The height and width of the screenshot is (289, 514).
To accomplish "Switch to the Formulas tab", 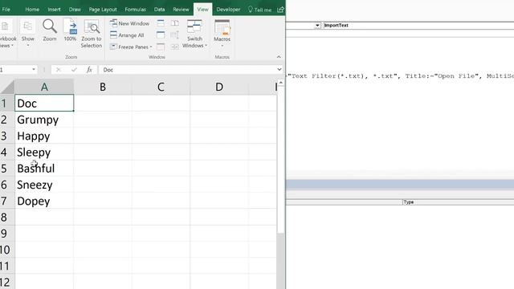I will (135, 10).
